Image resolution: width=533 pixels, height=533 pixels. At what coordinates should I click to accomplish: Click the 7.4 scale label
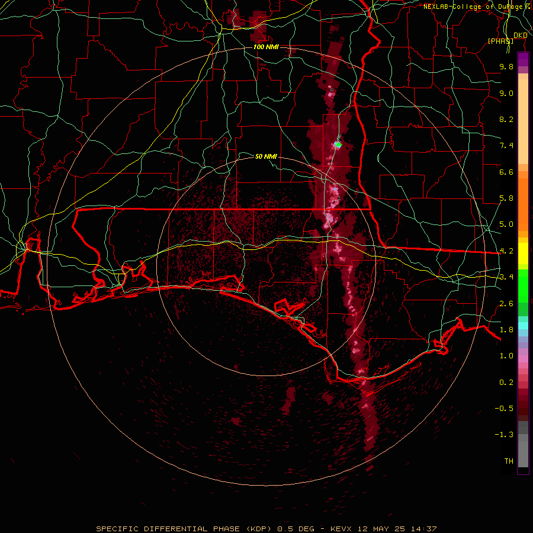pos(506,146)
